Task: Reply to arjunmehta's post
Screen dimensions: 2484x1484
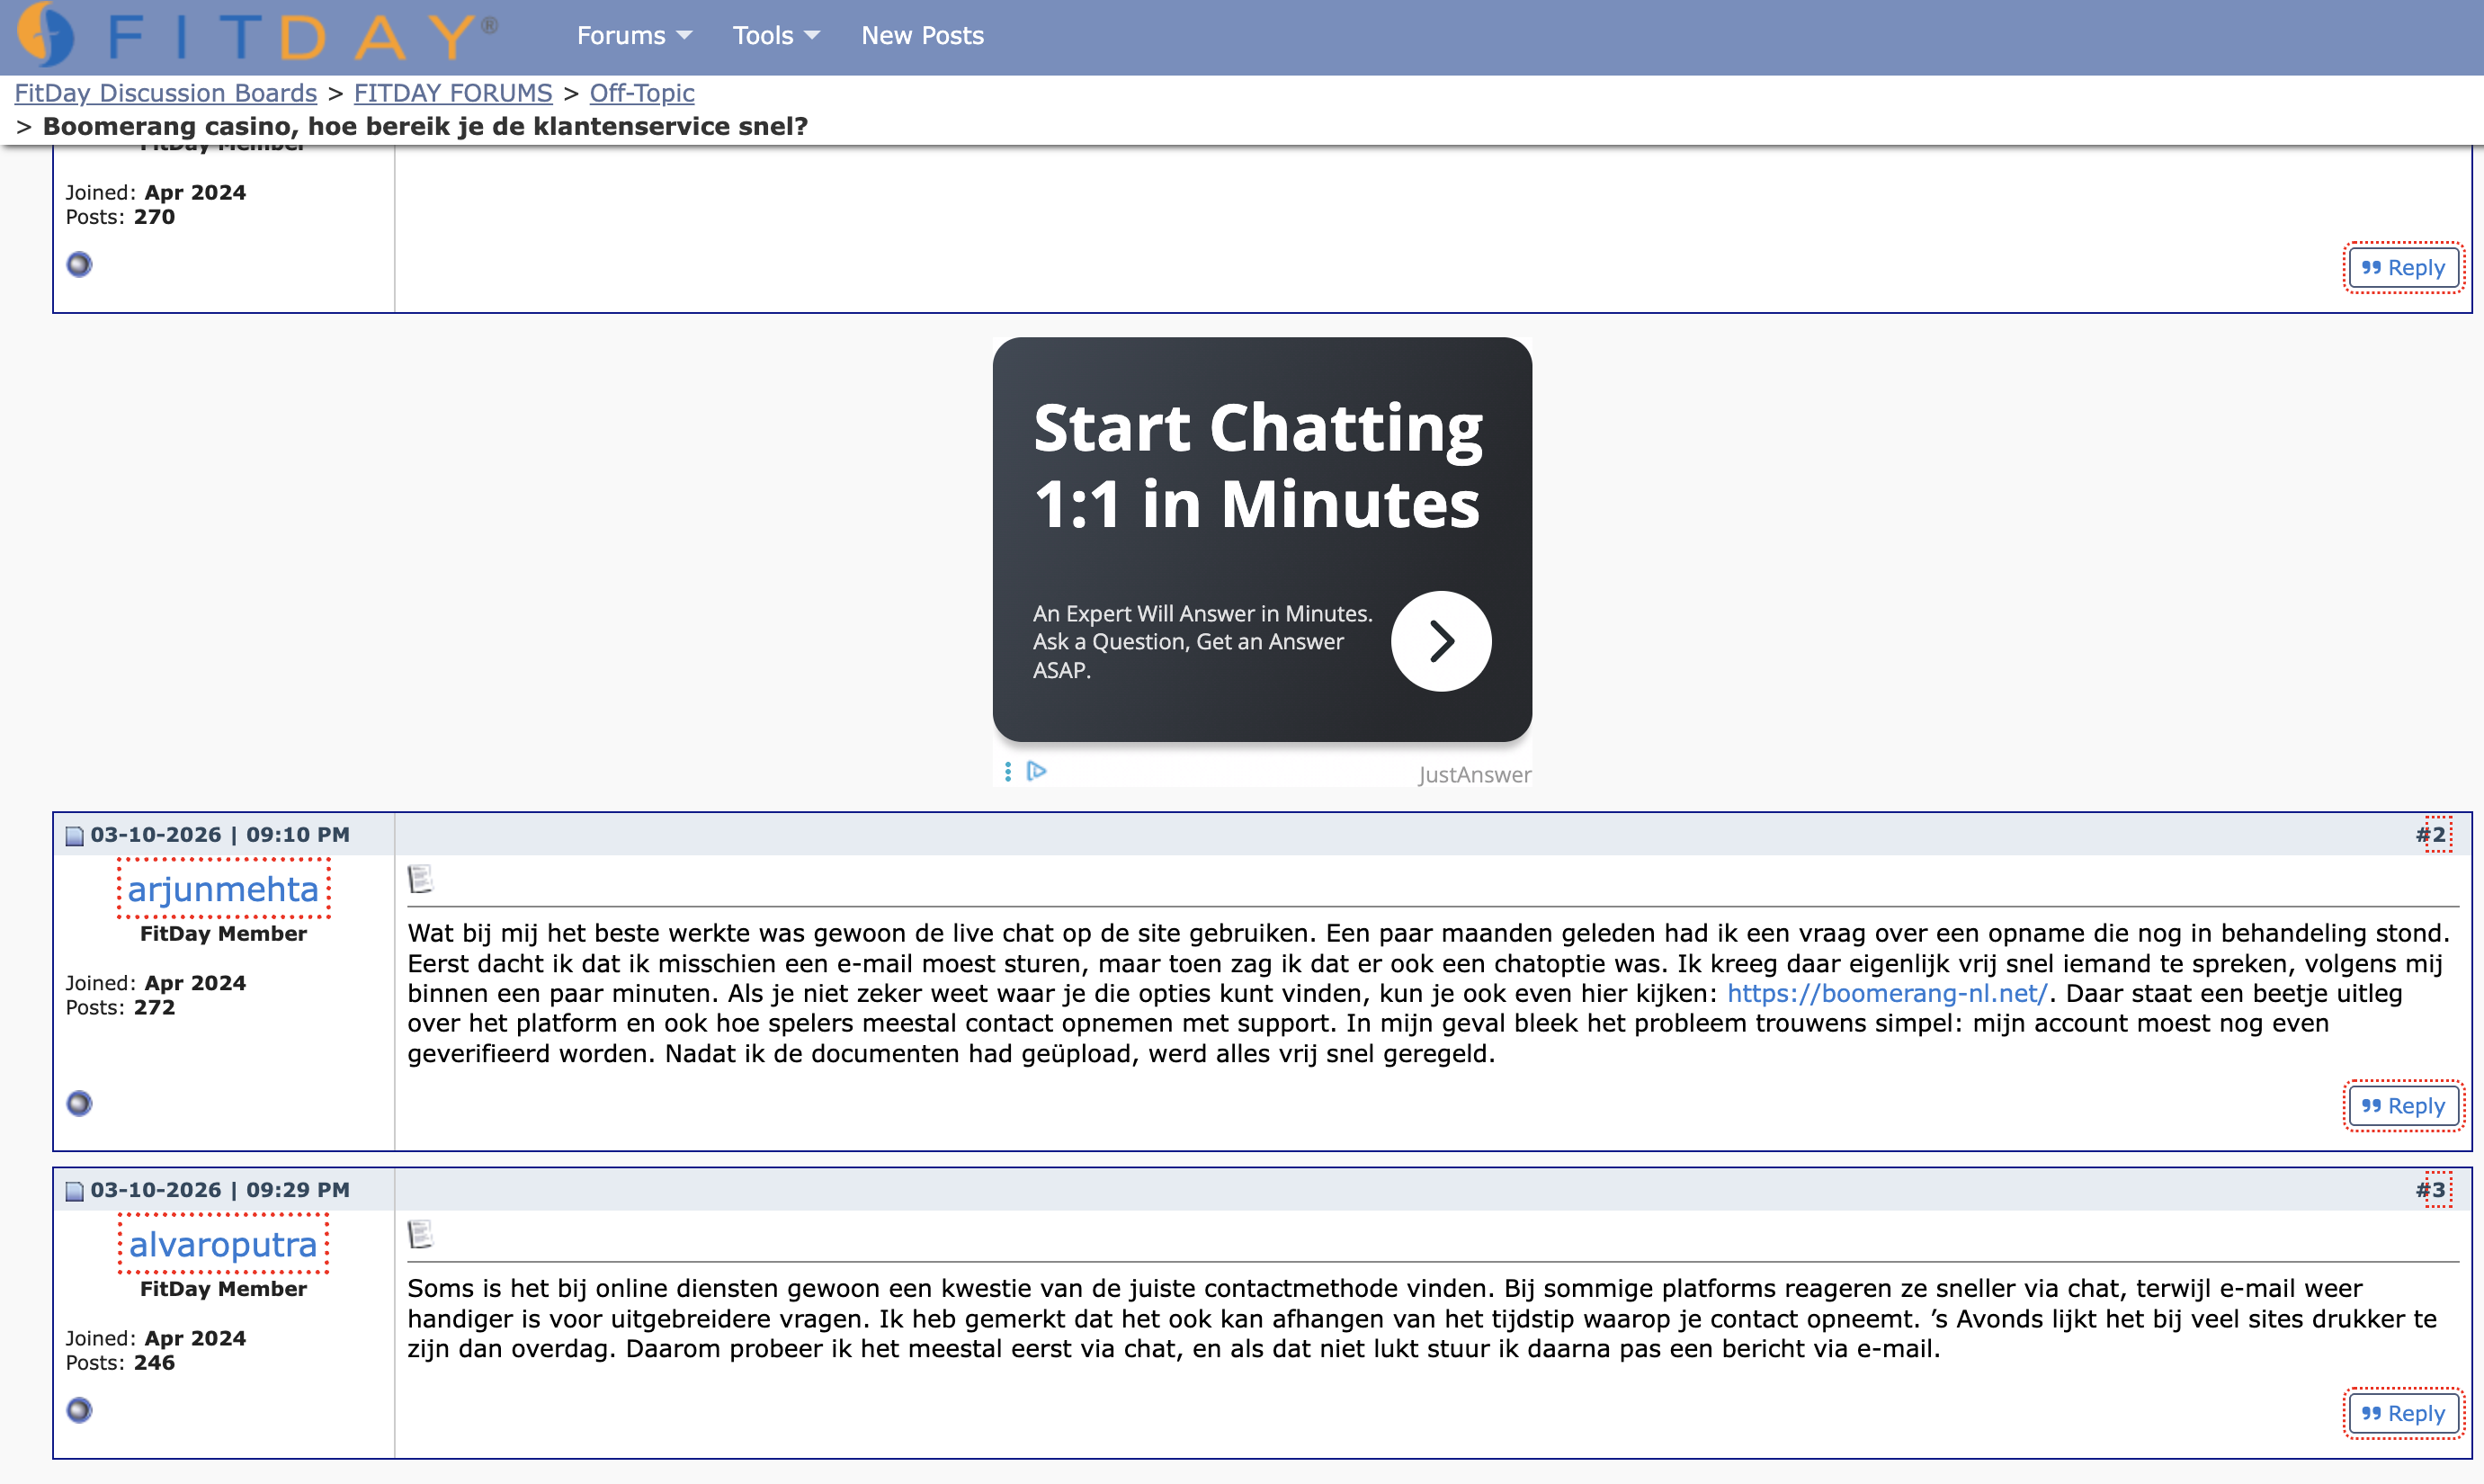Action: tap(2403, 1106)
